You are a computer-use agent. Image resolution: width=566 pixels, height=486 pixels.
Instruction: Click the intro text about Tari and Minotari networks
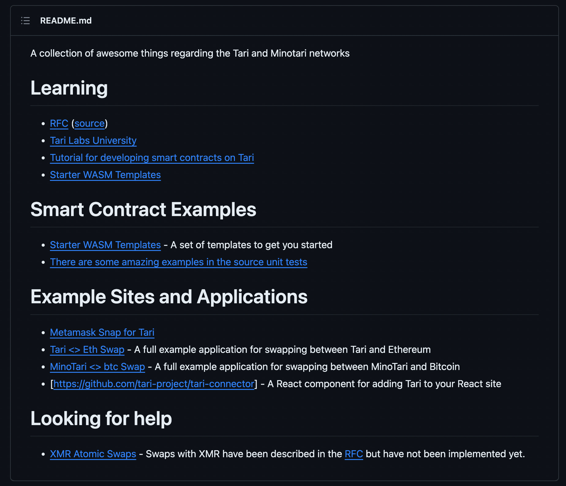(x=190, y=53)
